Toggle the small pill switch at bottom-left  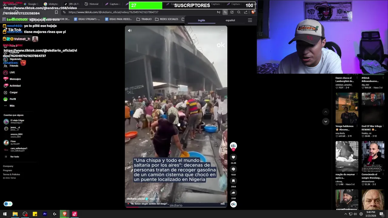8,204
